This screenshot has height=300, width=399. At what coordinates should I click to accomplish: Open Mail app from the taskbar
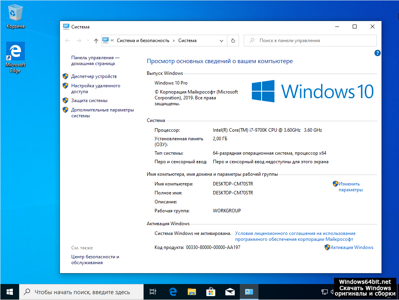[230, 292]
